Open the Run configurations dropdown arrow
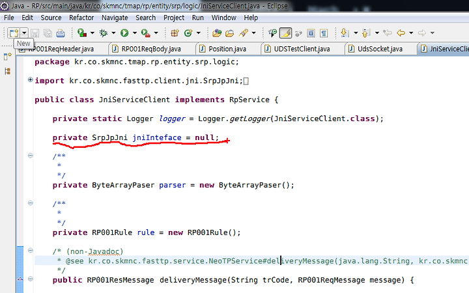 coord(135,33)
